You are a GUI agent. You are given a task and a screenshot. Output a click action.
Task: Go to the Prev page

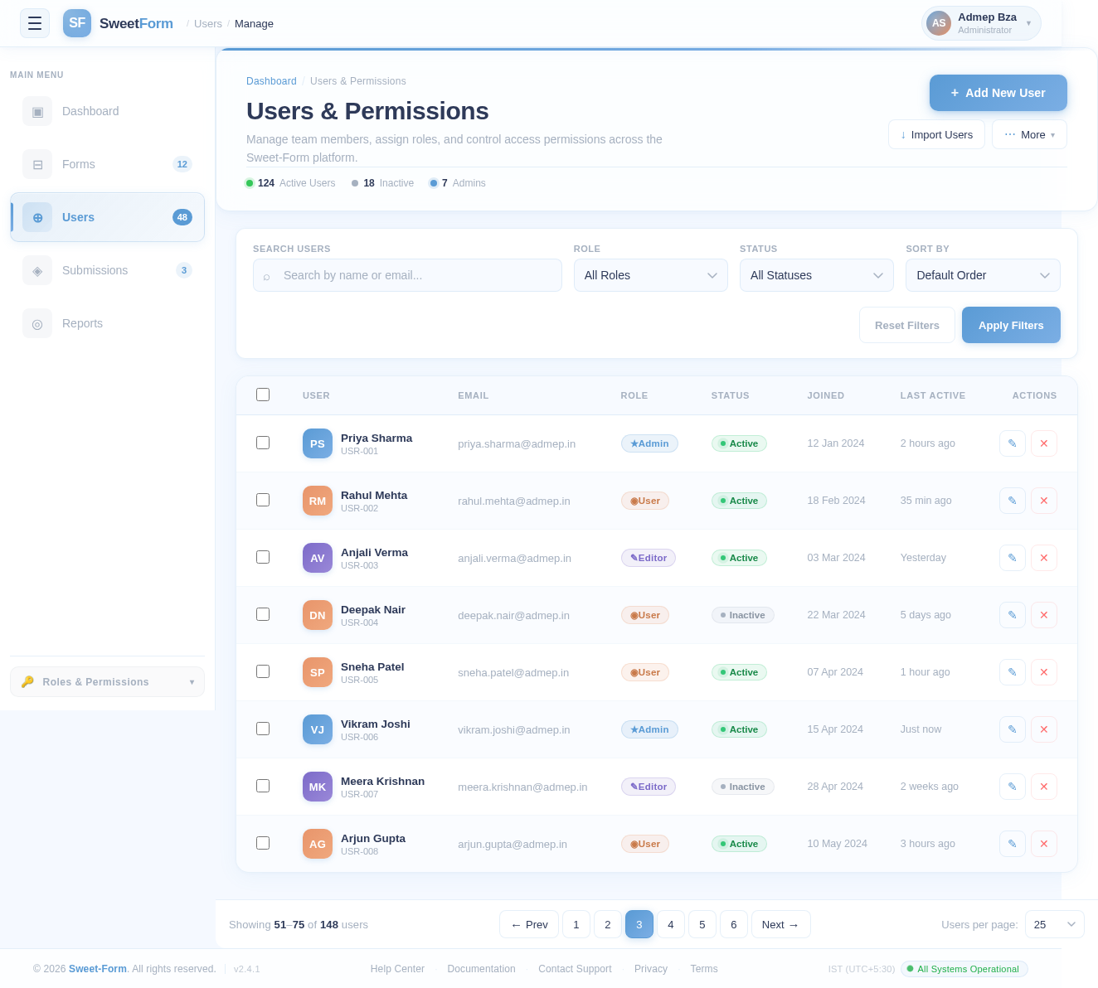click(529, 924)
